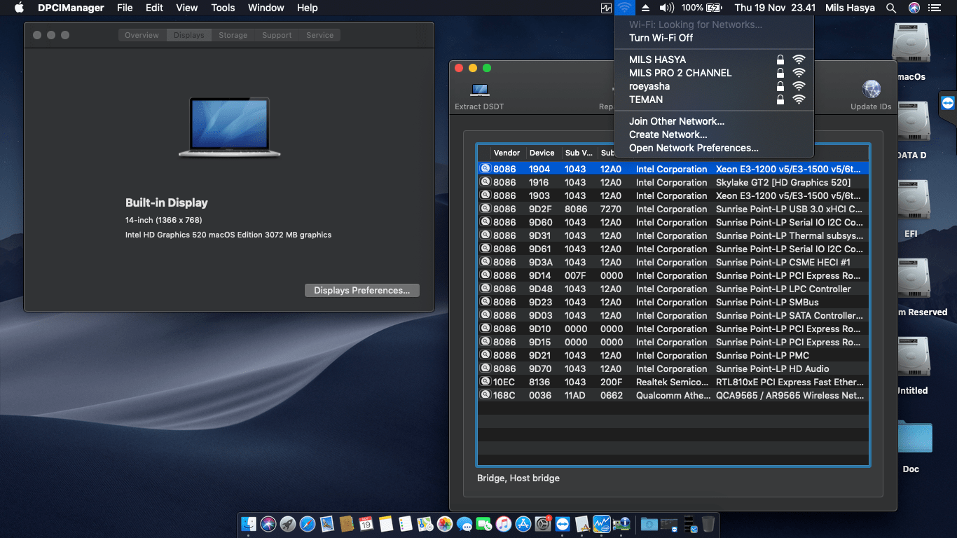This screenshot has height=538, width=957.
Task: Switch to the Support tab
Action: [277, 35]
